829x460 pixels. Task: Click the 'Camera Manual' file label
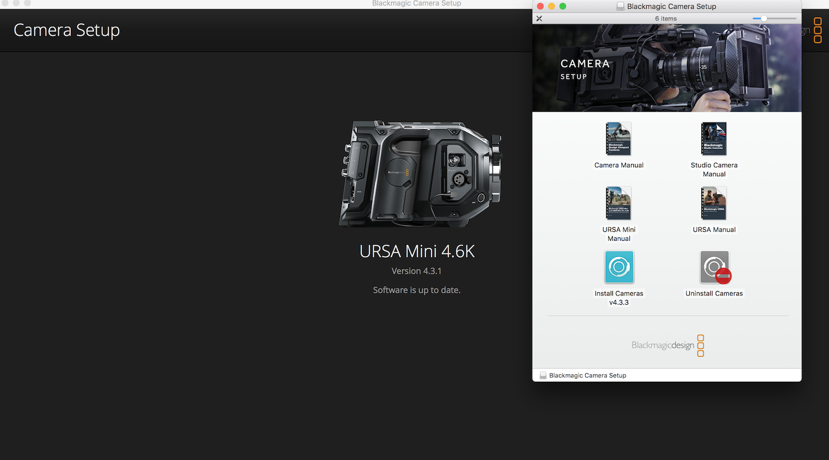click(x=619, y=165)
